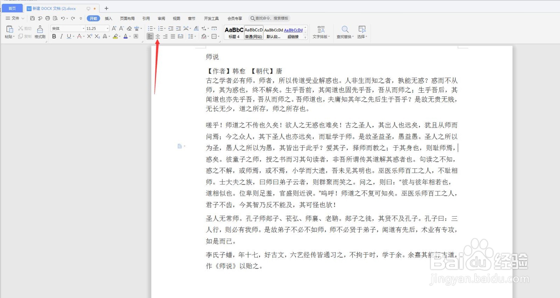The image size is (560, 298).
Task: Click the Format Painter brush icon
Action: click(40, 29)
